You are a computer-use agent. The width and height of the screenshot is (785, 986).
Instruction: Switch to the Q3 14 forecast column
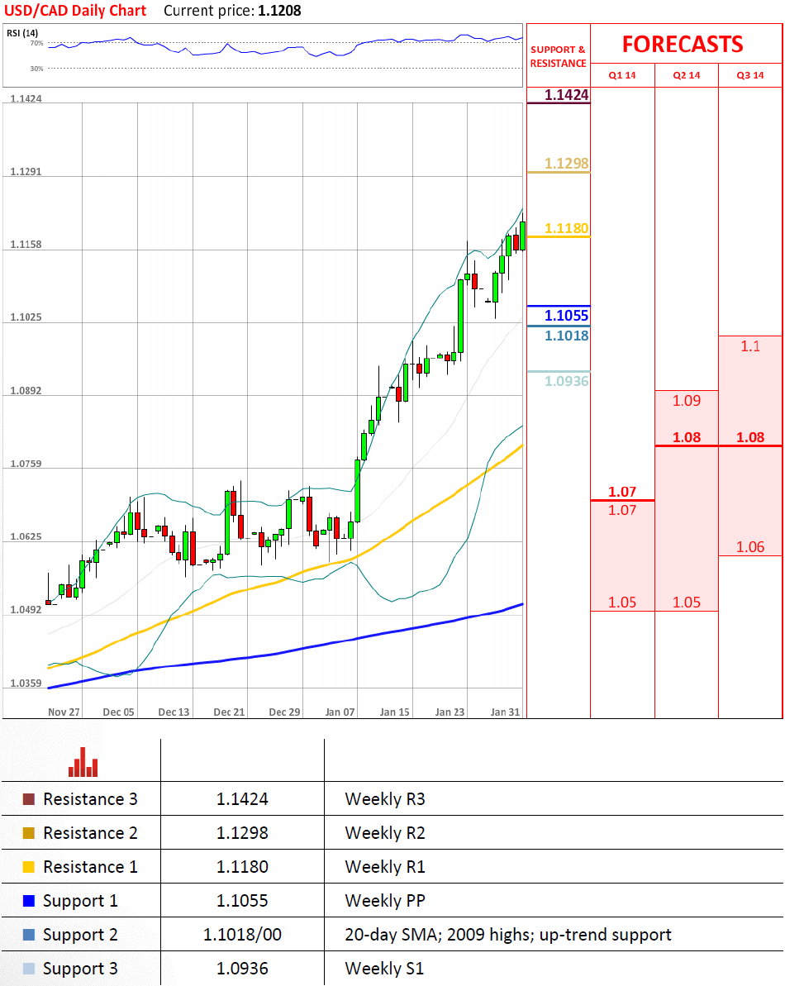pos(750,75)
